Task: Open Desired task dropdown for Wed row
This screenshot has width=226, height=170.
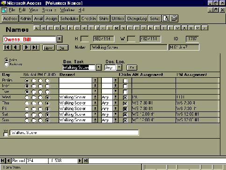Action: [95, 97]
